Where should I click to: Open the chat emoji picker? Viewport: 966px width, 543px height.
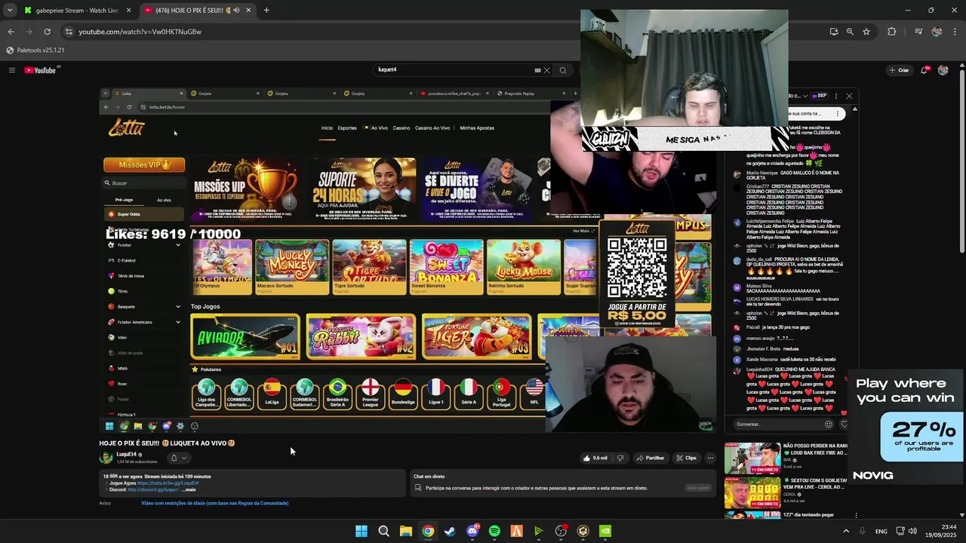click(x=829, y=424)
